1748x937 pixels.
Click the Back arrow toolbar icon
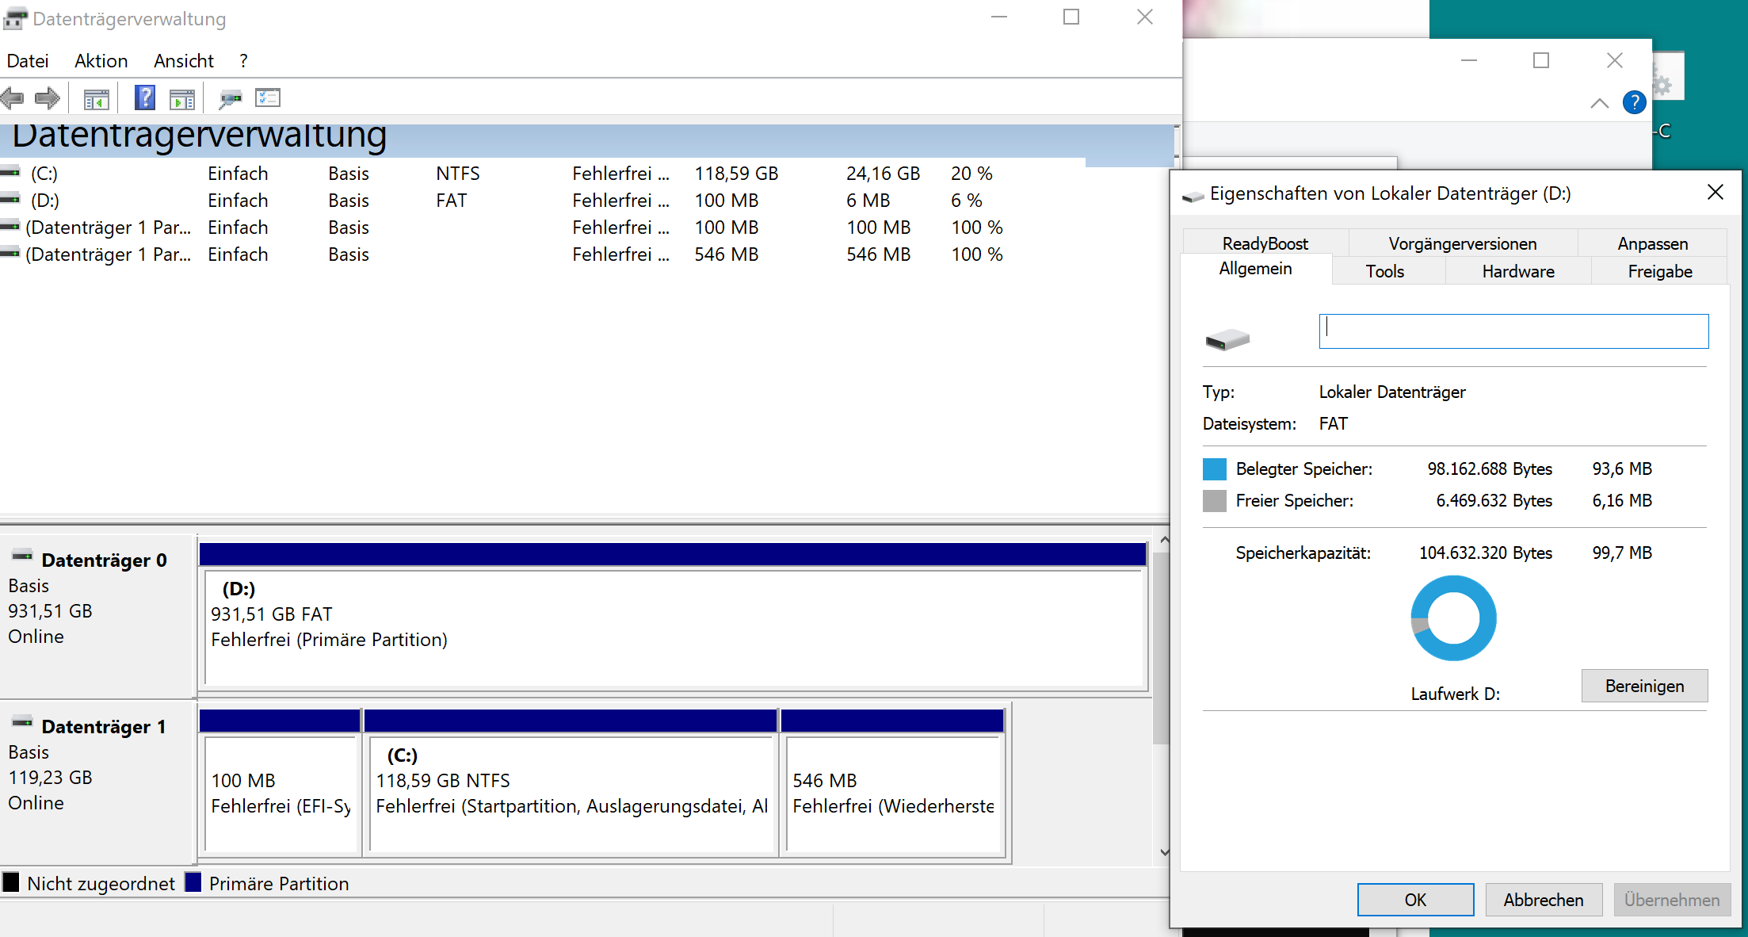[13, 98]
